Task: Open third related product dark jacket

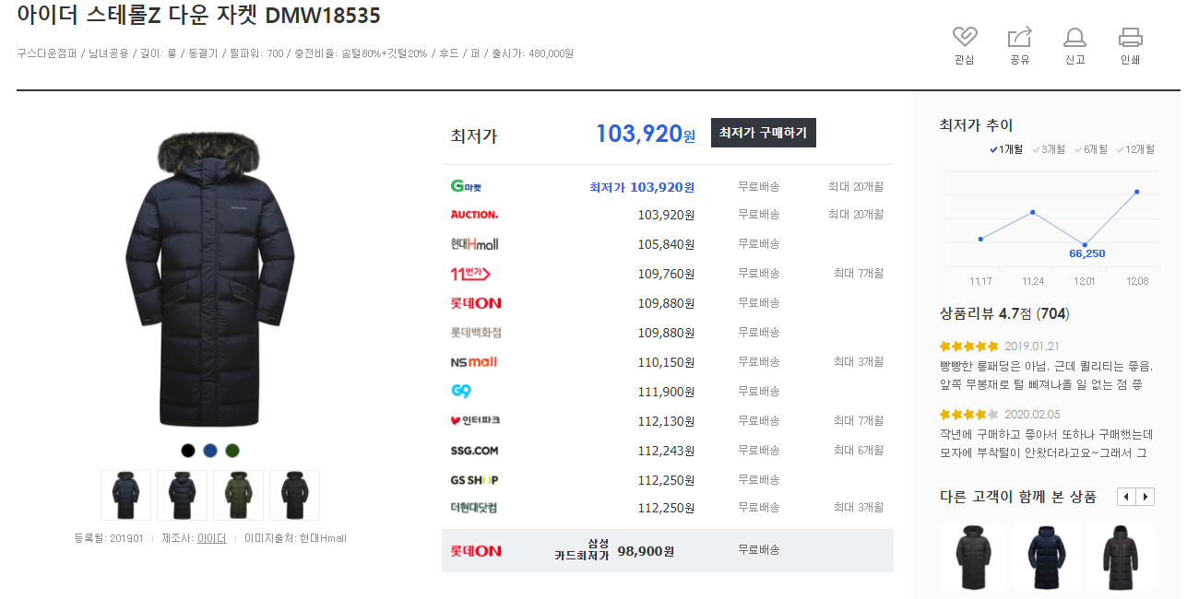Action: (x=1120, y=558)
